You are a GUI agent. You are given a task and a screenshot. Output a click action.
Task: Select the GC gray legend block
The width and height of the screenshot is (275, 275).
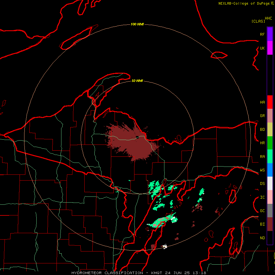pos(270,211)
